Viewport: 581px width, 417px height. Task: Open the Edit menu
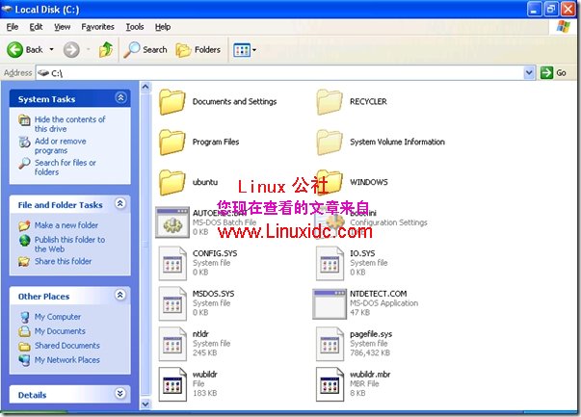click(x=36, y=27)
